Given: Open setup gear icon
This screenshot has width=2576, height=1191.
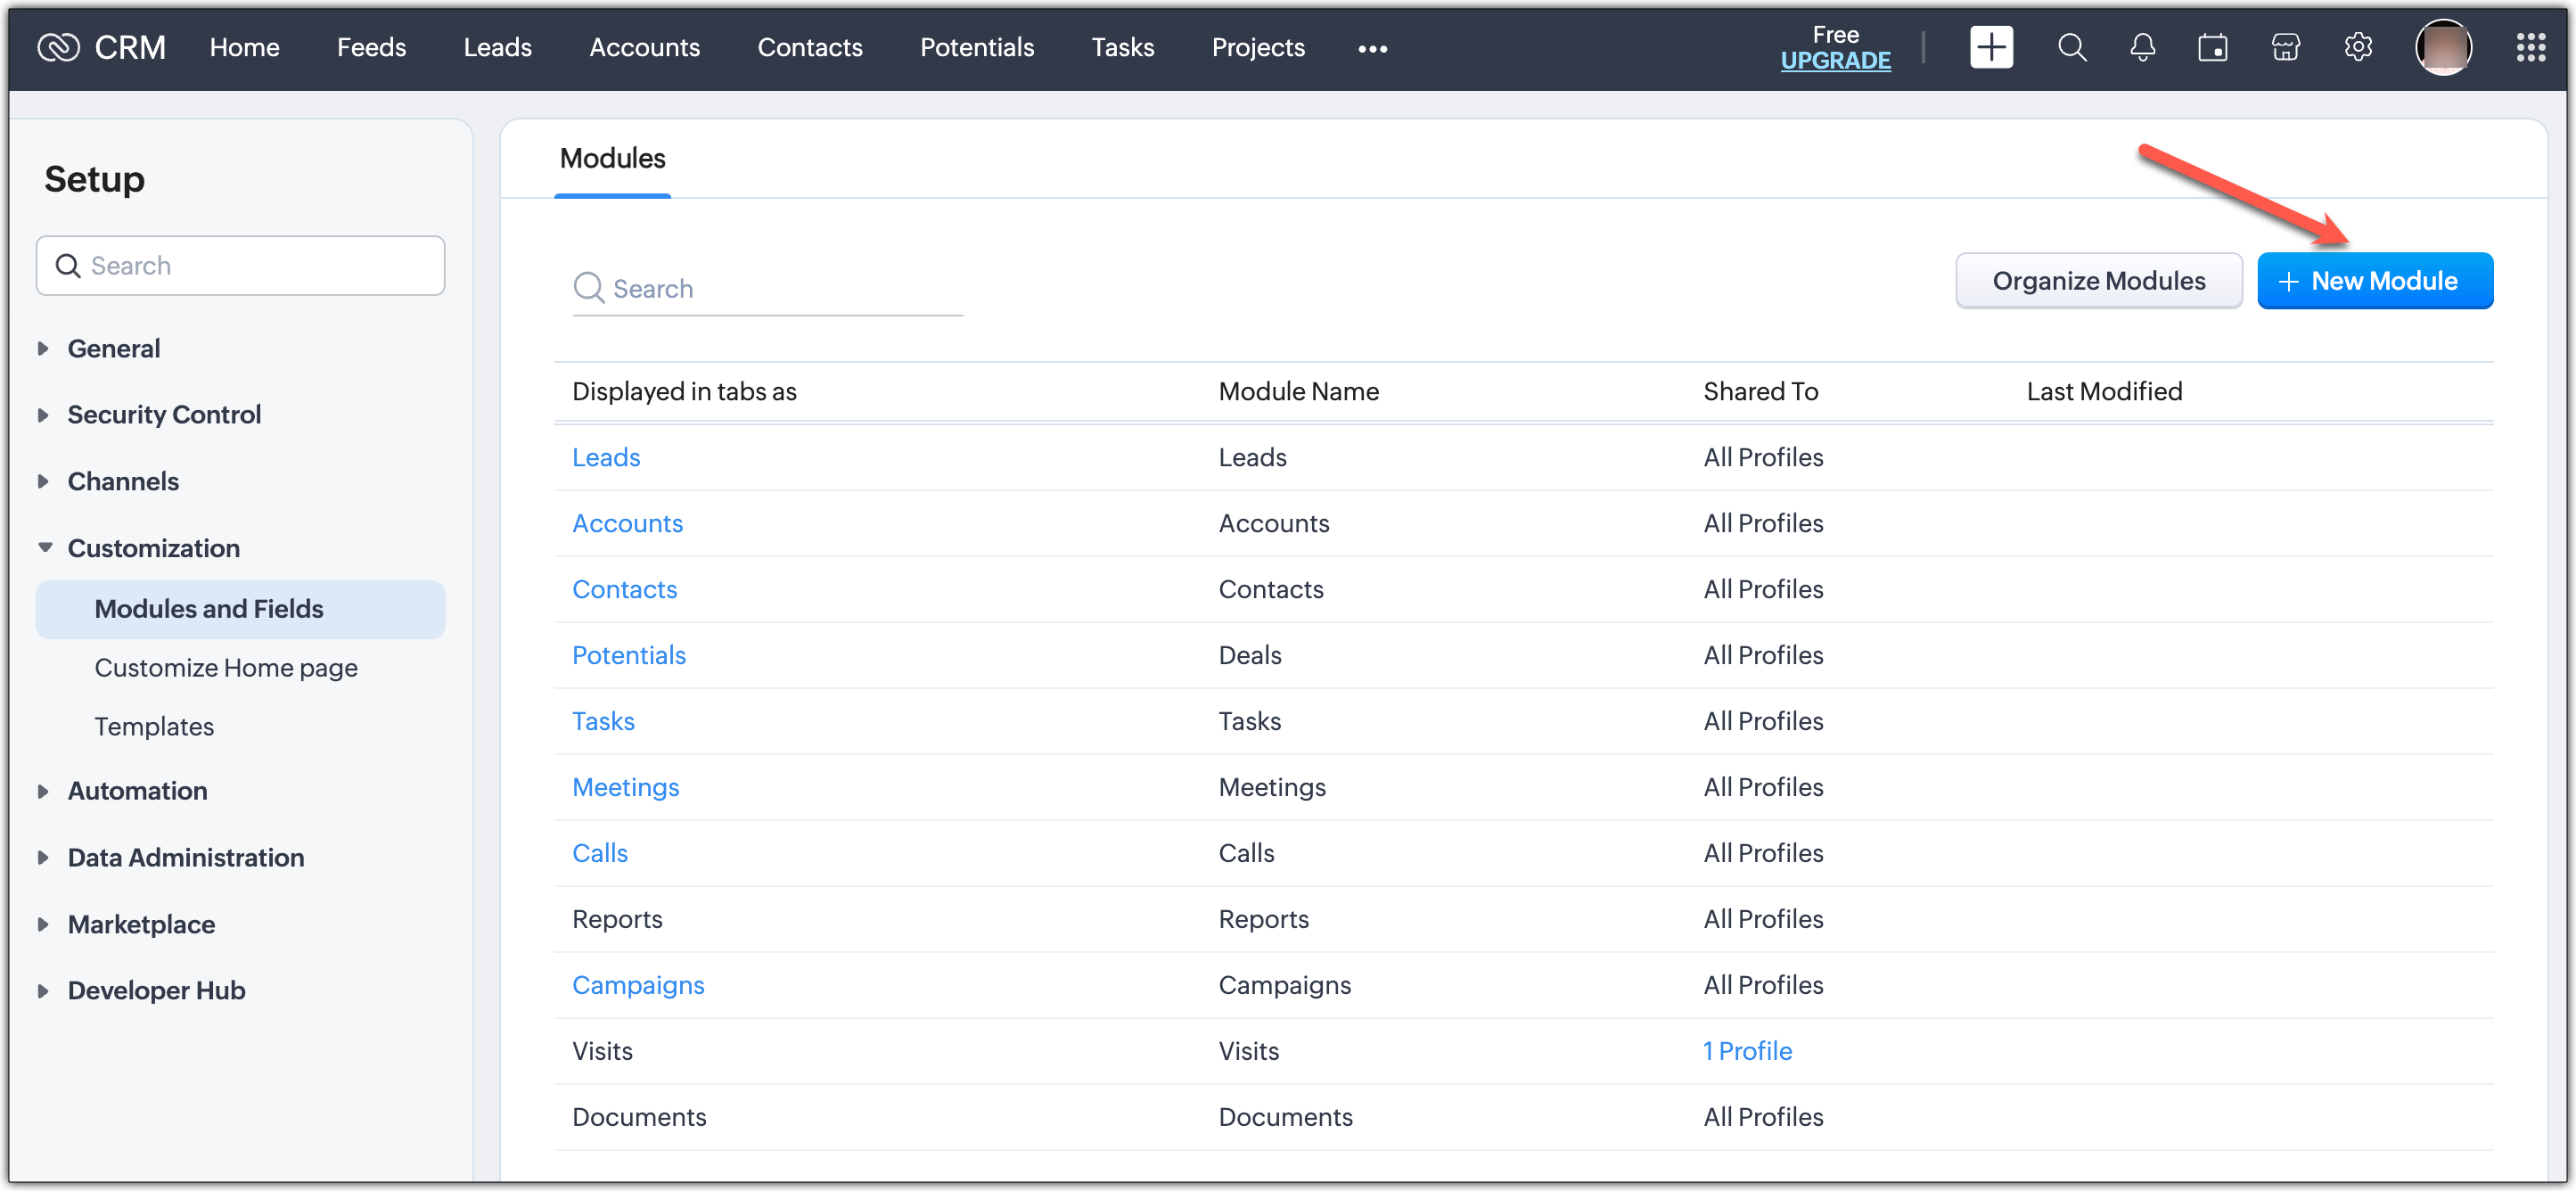Looking at the screenshot, I should (x=2357, y=47).
